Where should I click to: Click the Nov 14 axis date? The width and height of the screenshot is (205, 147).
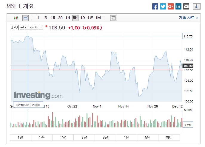tap(124, 106)
